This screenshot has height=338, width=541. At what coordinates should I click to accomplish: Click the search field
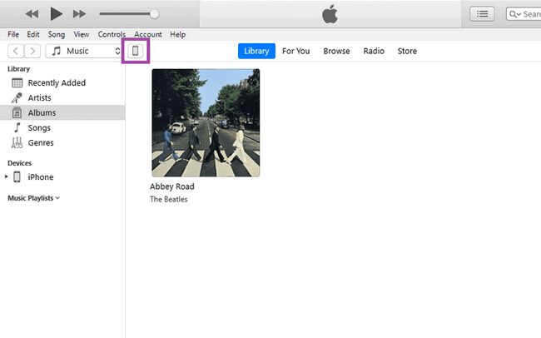click(524, 14)
